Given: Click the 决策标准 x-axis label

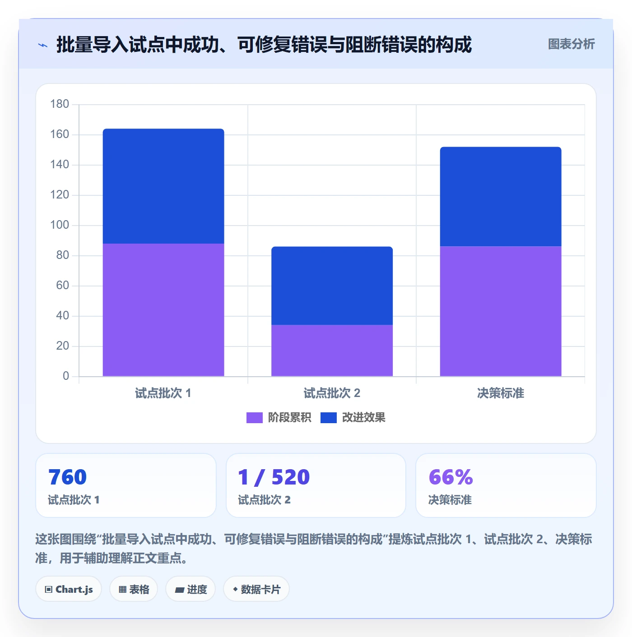Looking at the screenshot, I should pos(501,393).
